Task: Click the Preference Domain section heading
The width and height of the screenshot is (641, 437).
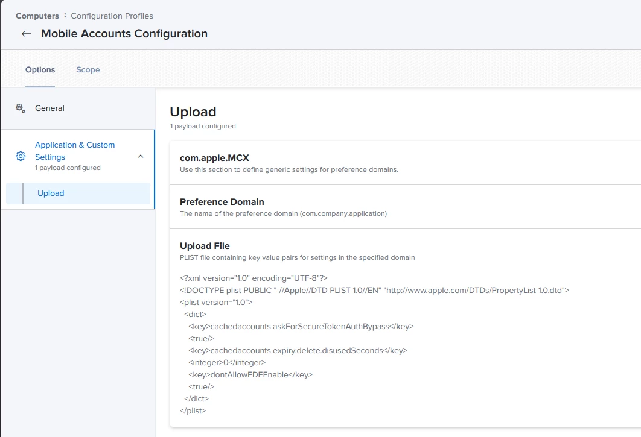Action: pos(222,202)
